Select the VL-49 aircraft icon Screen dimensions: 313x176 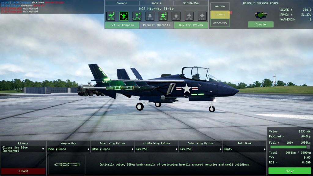(x=163, y=16)
